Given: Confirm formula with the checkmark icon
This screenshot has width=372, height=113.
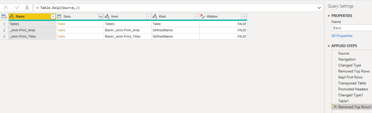Looking at the screenshot, I should (17, 8).
